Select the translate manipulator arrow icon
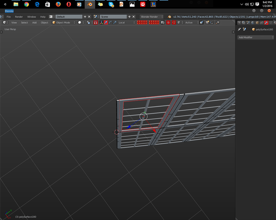This screenshot has width=276, height=220. [x=106, y=23]
